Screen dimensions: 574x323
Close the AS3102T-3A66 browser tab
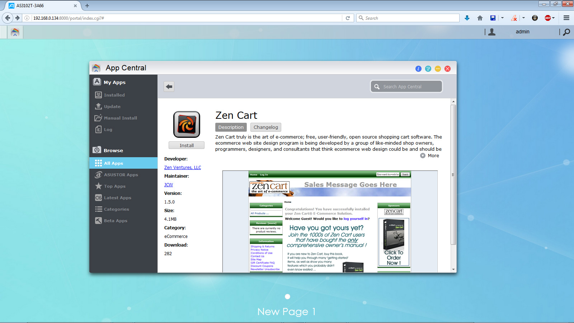pos(75,6)
